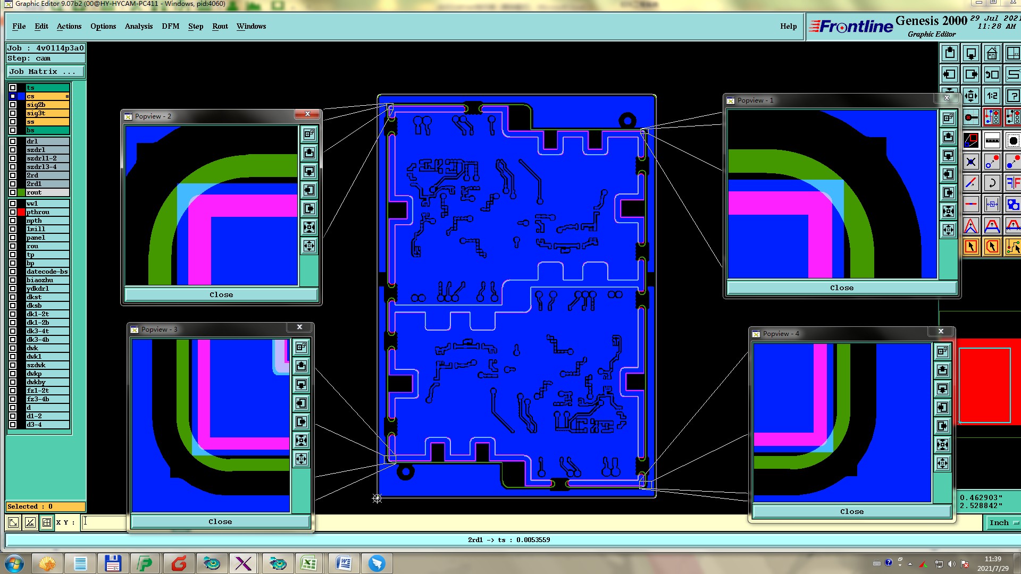
Task: Open the Inch units dropdown
Action: tap(1002, 523)
